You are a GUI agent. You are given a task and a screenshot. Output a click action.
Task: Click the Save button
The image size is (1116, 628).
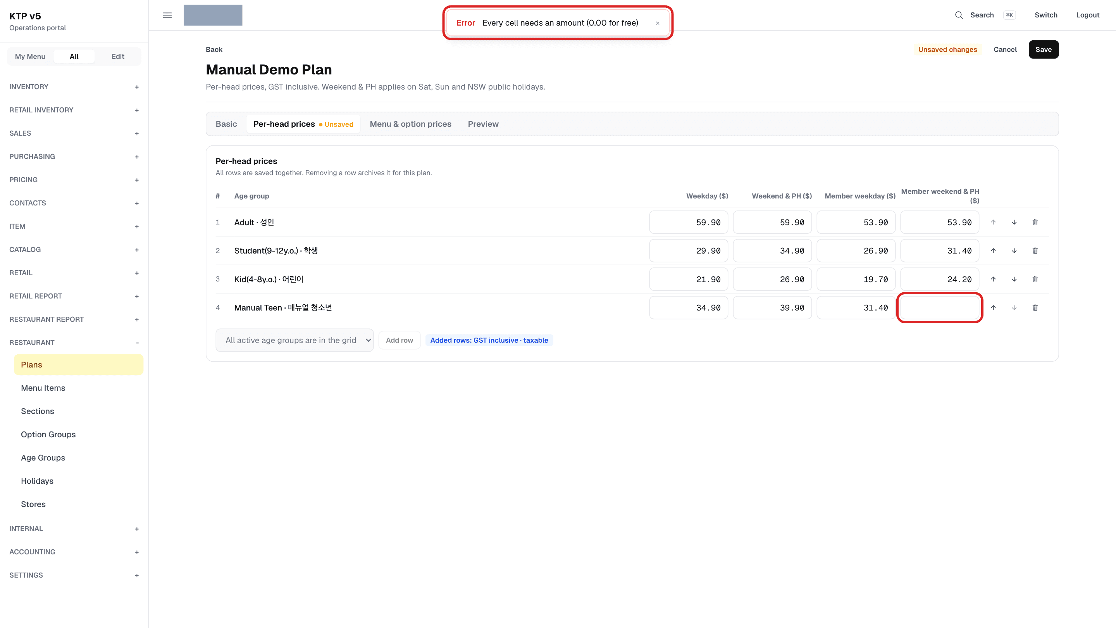tap(1043, 49)
